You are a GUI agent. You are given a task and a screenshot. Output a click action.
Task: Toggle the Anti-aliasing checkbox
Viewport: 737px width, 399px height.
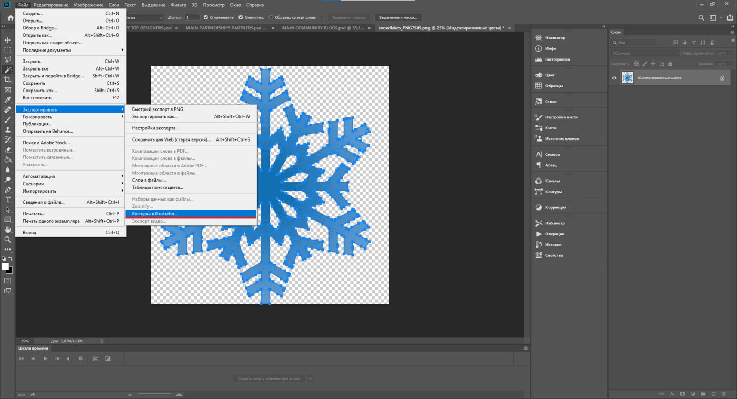[205, 17]
